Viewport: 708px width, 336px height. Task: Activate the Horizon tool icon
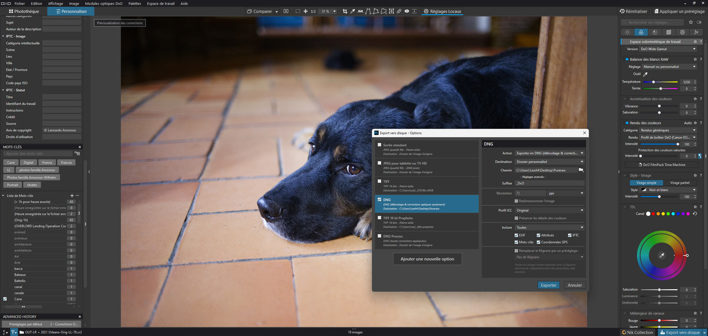click(360, 11)
